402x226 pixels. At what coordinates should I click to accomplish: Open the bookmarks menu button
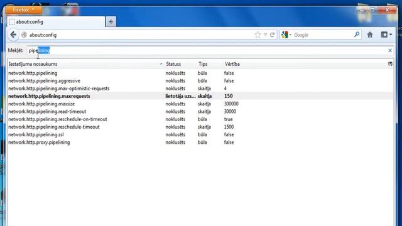386,35
